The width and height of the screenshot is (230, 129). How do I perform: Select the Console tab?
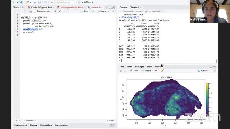coord(123,7)
